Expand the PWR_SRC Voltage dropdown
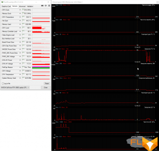This screenshot has width=159, height=151. (20, 56)
